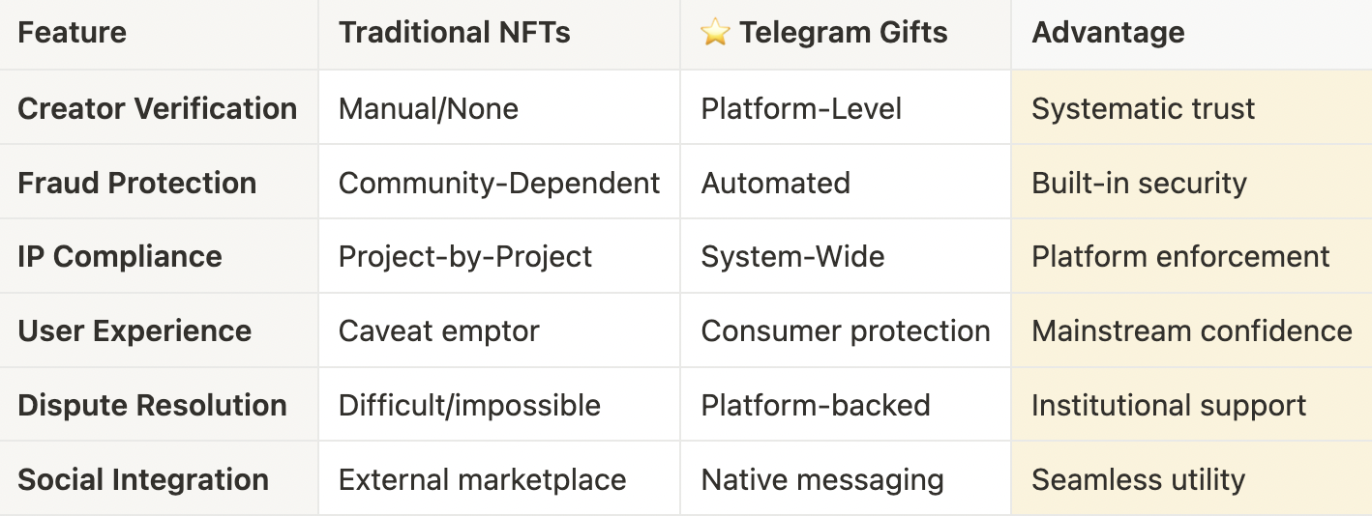The width and height of the screenshot is (1372, 516).
Task: Click the Consumer protection cell
Action: [846, 330]
